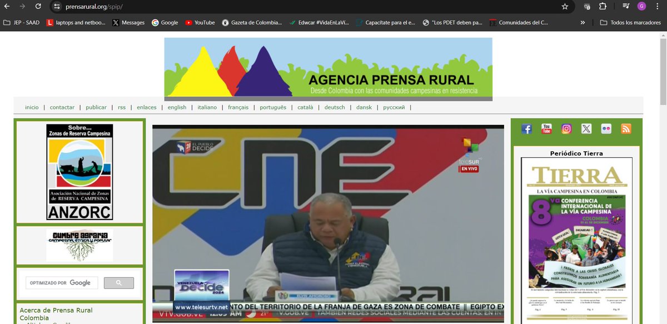Open the contactar menu item
The width and height of the screenshot is (667, 324).
(62, 107)
